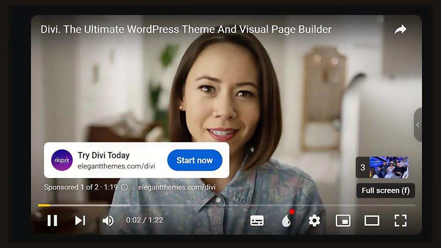Click the skip countdown number 3

363,168
